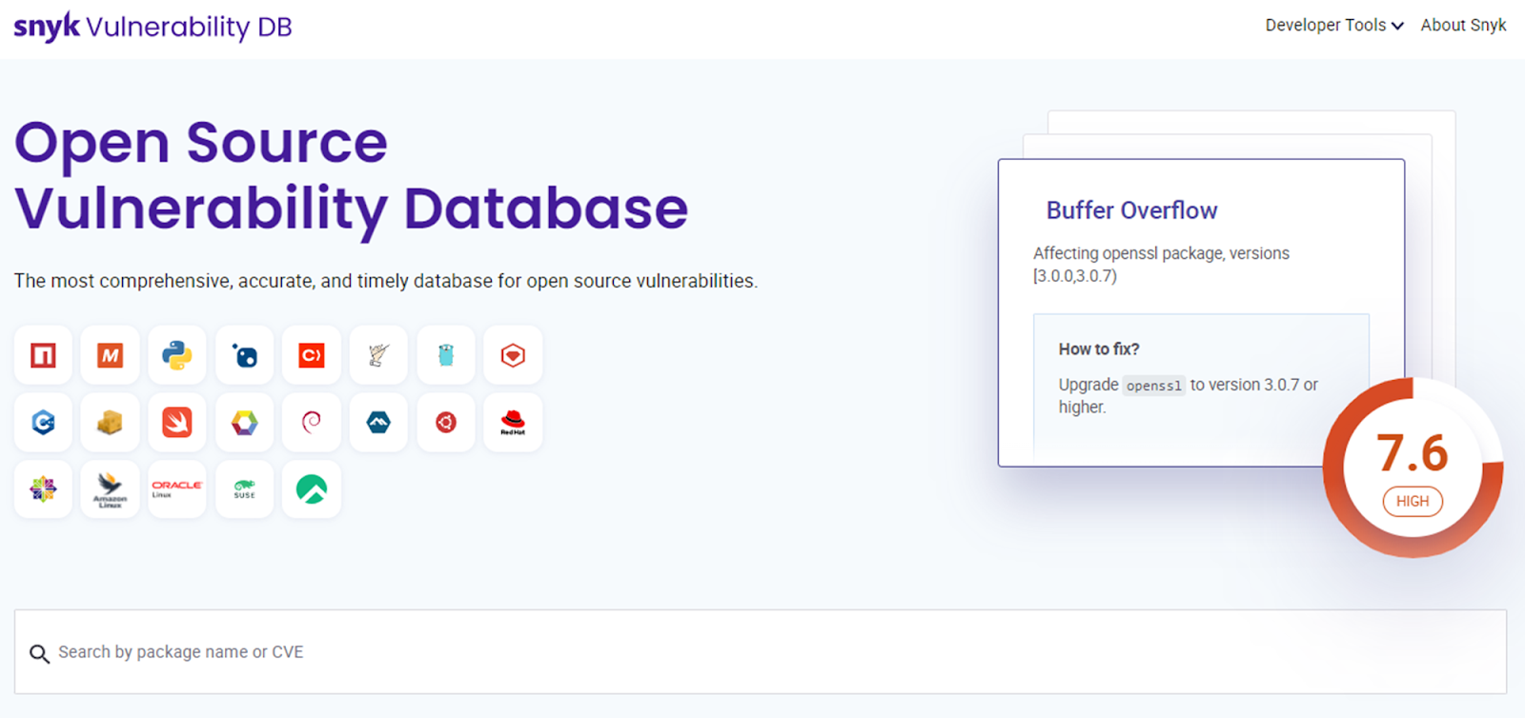1525x718 pixels.
Task: Choose the Python pip icon
Action: coord(177,355)
